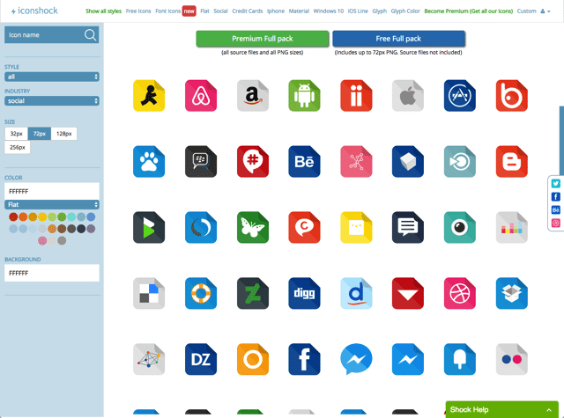The height and width of the screenshot is (418, 564).
Task: Click the Free Full pack button
Action: [x=398, y=39]
